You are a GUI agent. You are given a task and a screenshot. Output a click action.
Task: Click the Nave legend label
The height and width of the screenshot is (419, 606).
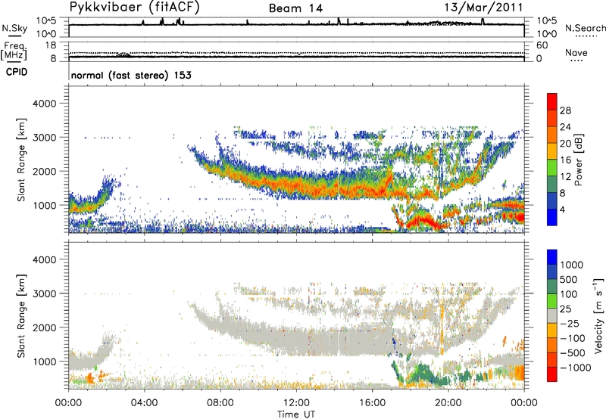pyautogui.click(x=576, y=52)
